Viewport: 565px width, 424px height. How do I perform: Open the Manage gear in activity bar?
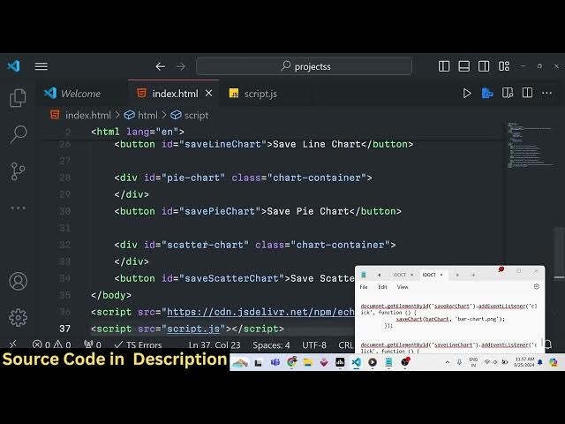(18, 317)
